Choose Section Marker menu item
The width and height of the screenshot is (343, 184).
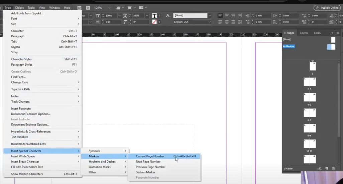[x=164, y=172]
